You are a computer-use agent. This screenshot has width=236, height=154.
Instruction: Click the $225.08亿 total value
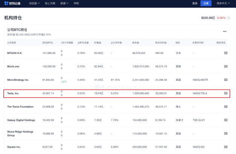pyautogui.click(x=208, y=18)
